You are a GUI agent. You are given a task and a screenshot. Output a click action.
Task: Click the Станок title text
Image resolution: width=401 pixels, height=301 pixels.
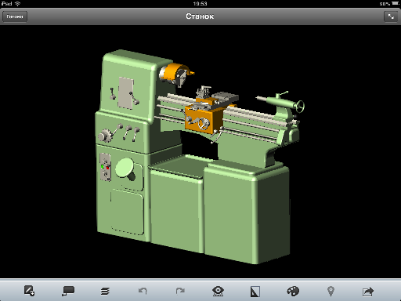(200, 16)
